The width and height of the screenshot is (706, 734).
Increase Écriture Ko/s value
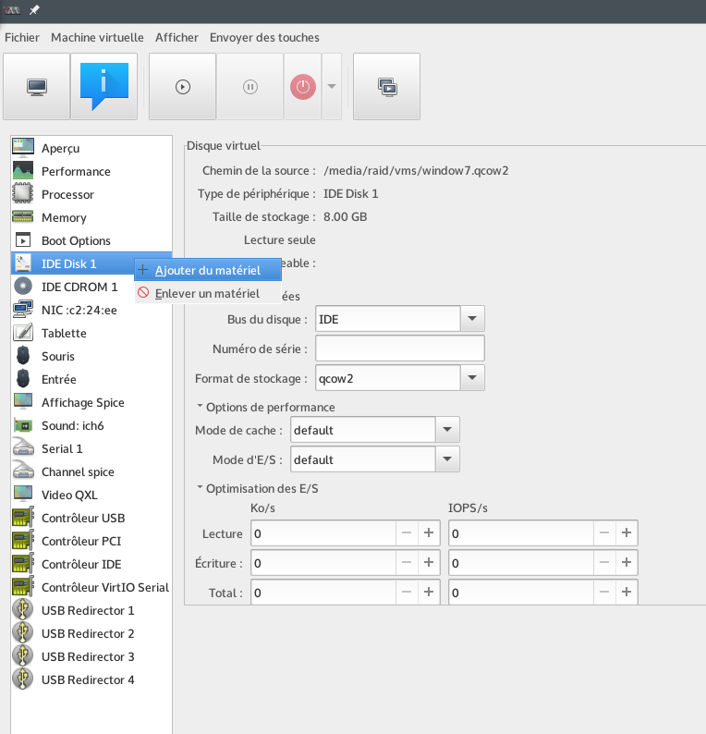429,562
